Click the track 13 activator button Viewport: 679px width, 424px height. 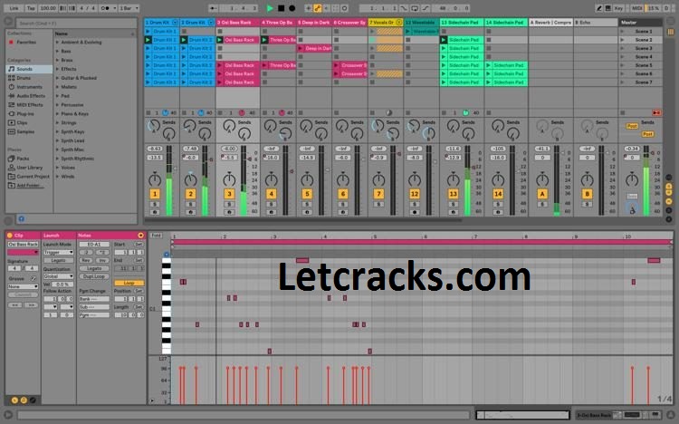(453, 194)
